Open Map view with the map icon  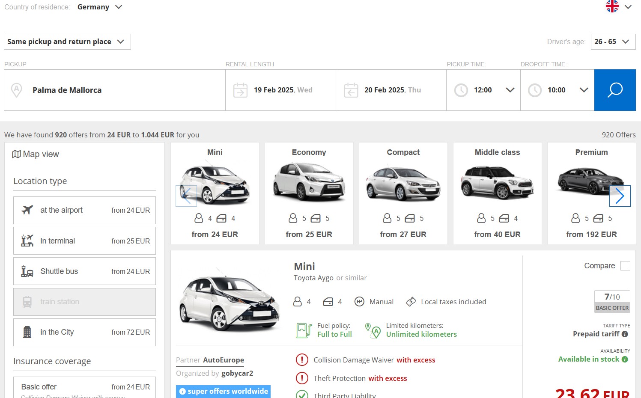pyautogui.click(x=16, y=154)
